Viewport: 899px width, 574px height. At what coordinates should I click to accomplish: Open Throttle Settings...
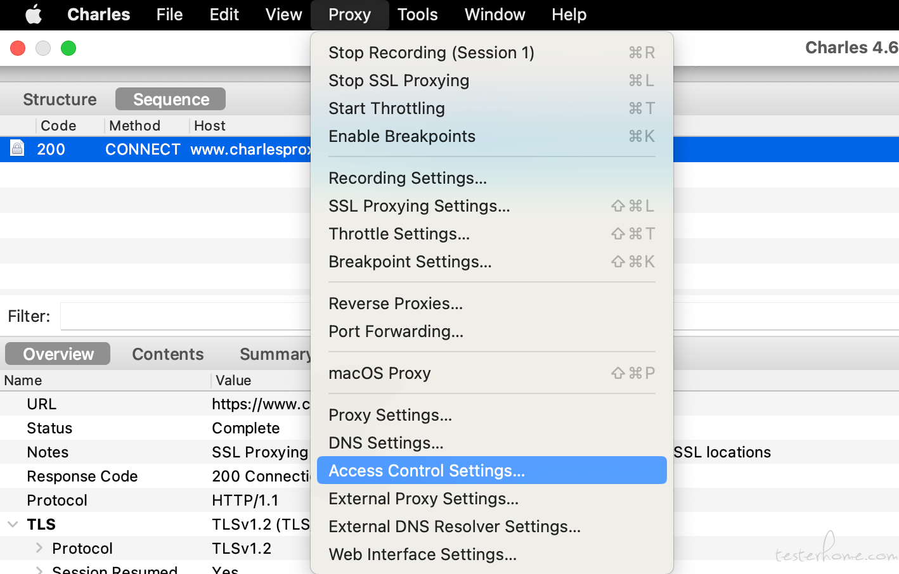pyautogui.click(x=491, y=234)
